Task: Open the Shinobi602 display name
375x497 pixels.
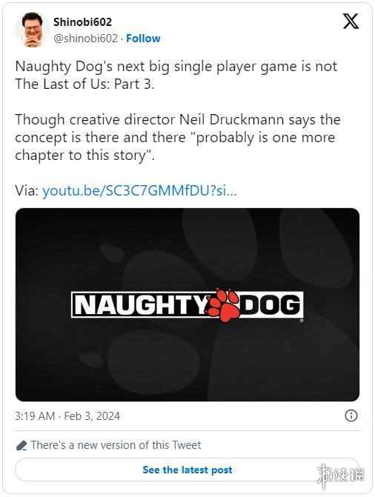Action: pyautogui.click(x=82, y=22)
